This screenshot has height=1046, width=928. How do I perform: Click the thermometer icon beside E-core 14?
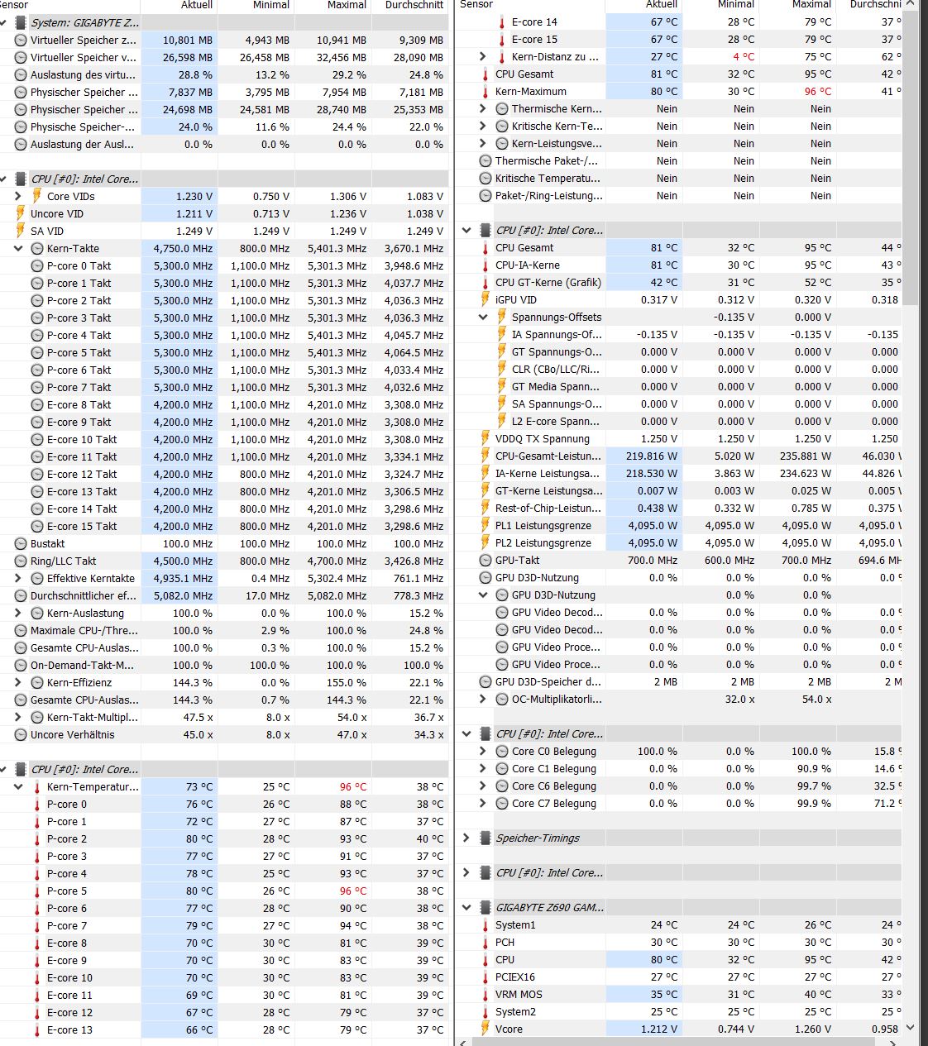click(501, 21)
